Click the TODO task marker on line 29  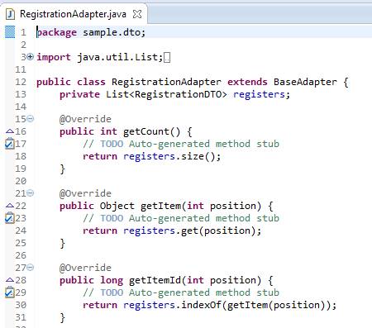[10, 292]
